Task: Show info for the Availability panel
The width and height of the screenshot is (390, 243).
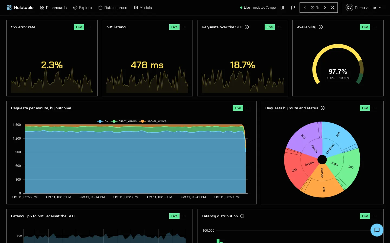Action: click(x=321, y=27)
